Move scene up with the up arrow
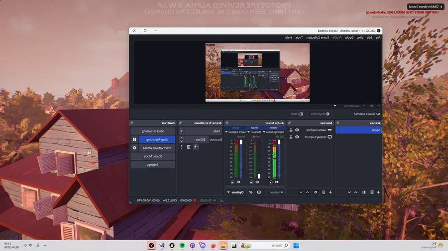Viewport: 448px width, 251px height. coord(356,192)
